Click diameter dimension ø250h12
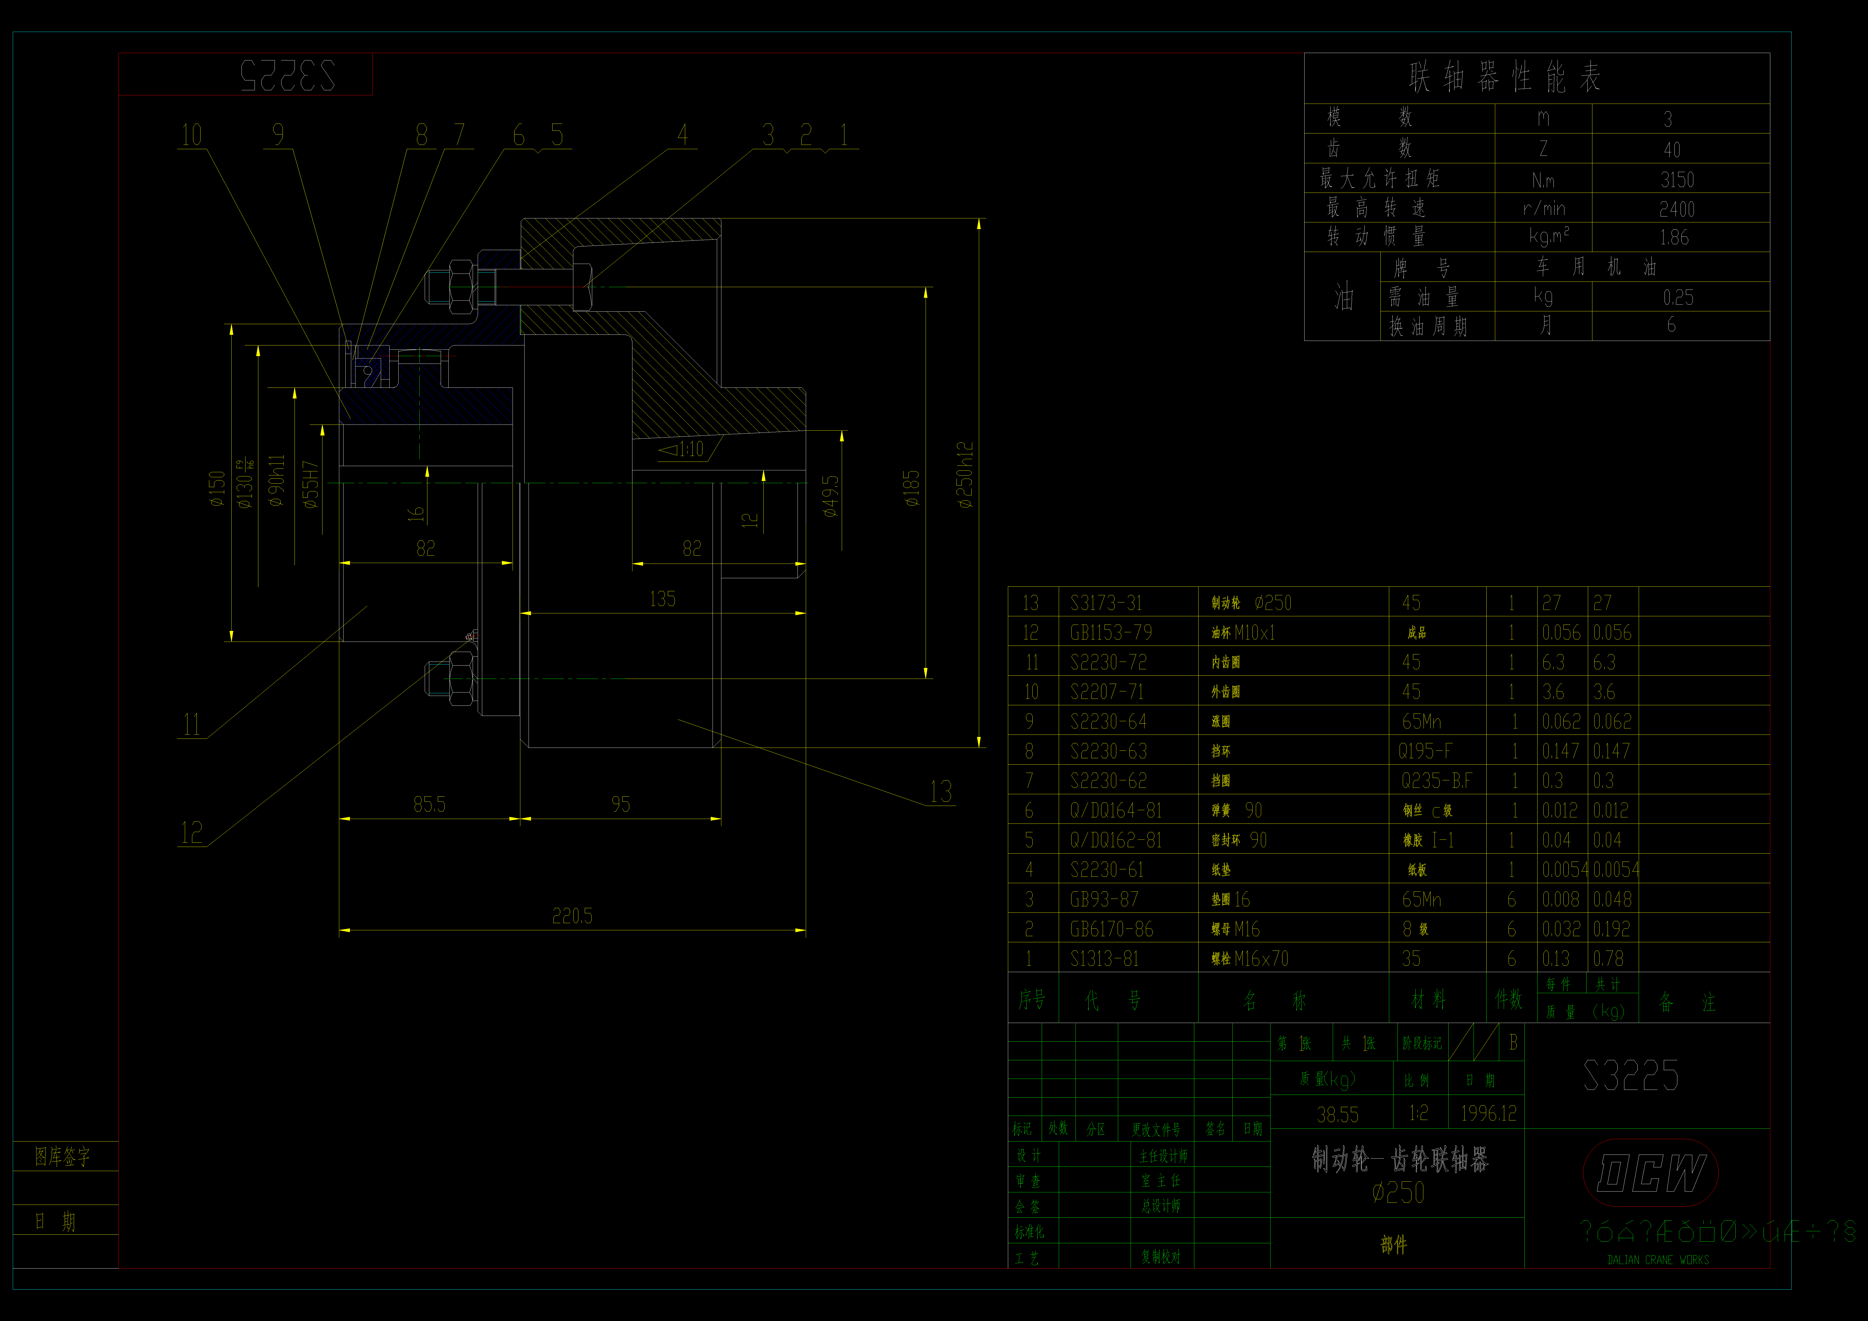The height and width of the screenshot is (1321, 1868). (x=965, y=475)
